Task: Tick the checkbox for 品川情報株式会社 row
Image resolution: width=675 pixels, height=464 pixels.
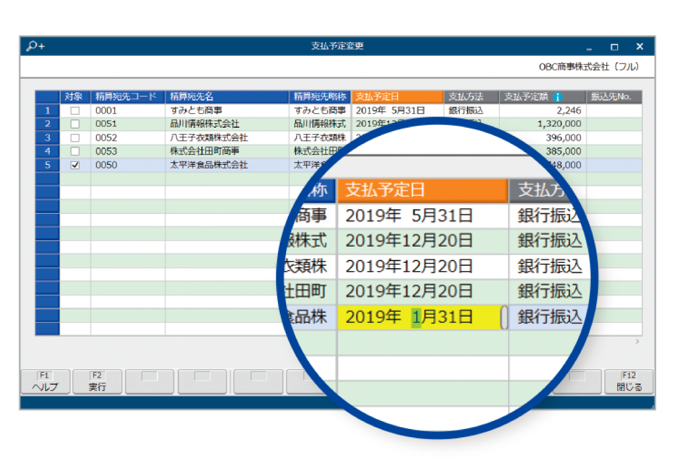Action: (x=75, y=124)
